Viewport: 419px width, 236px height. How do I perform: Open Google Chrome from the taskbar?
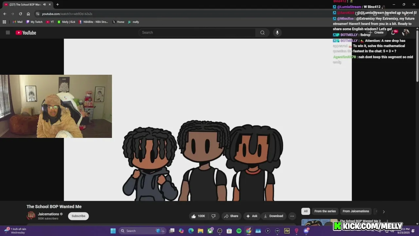coord(248,231)
